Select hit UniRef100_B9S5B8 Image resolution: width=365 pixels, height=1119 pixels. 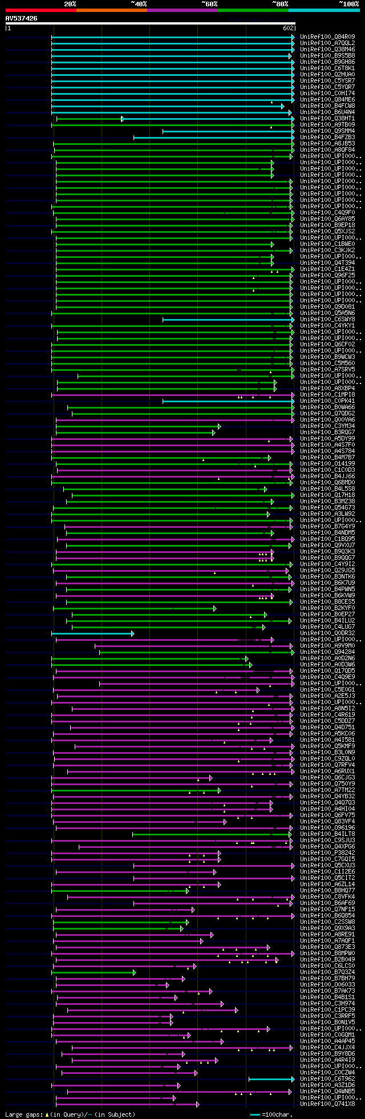327,56
